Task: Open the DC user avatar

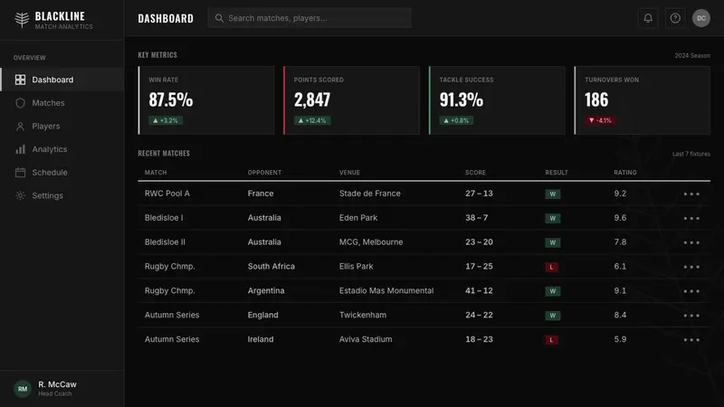Action: (x=700, y=18)
